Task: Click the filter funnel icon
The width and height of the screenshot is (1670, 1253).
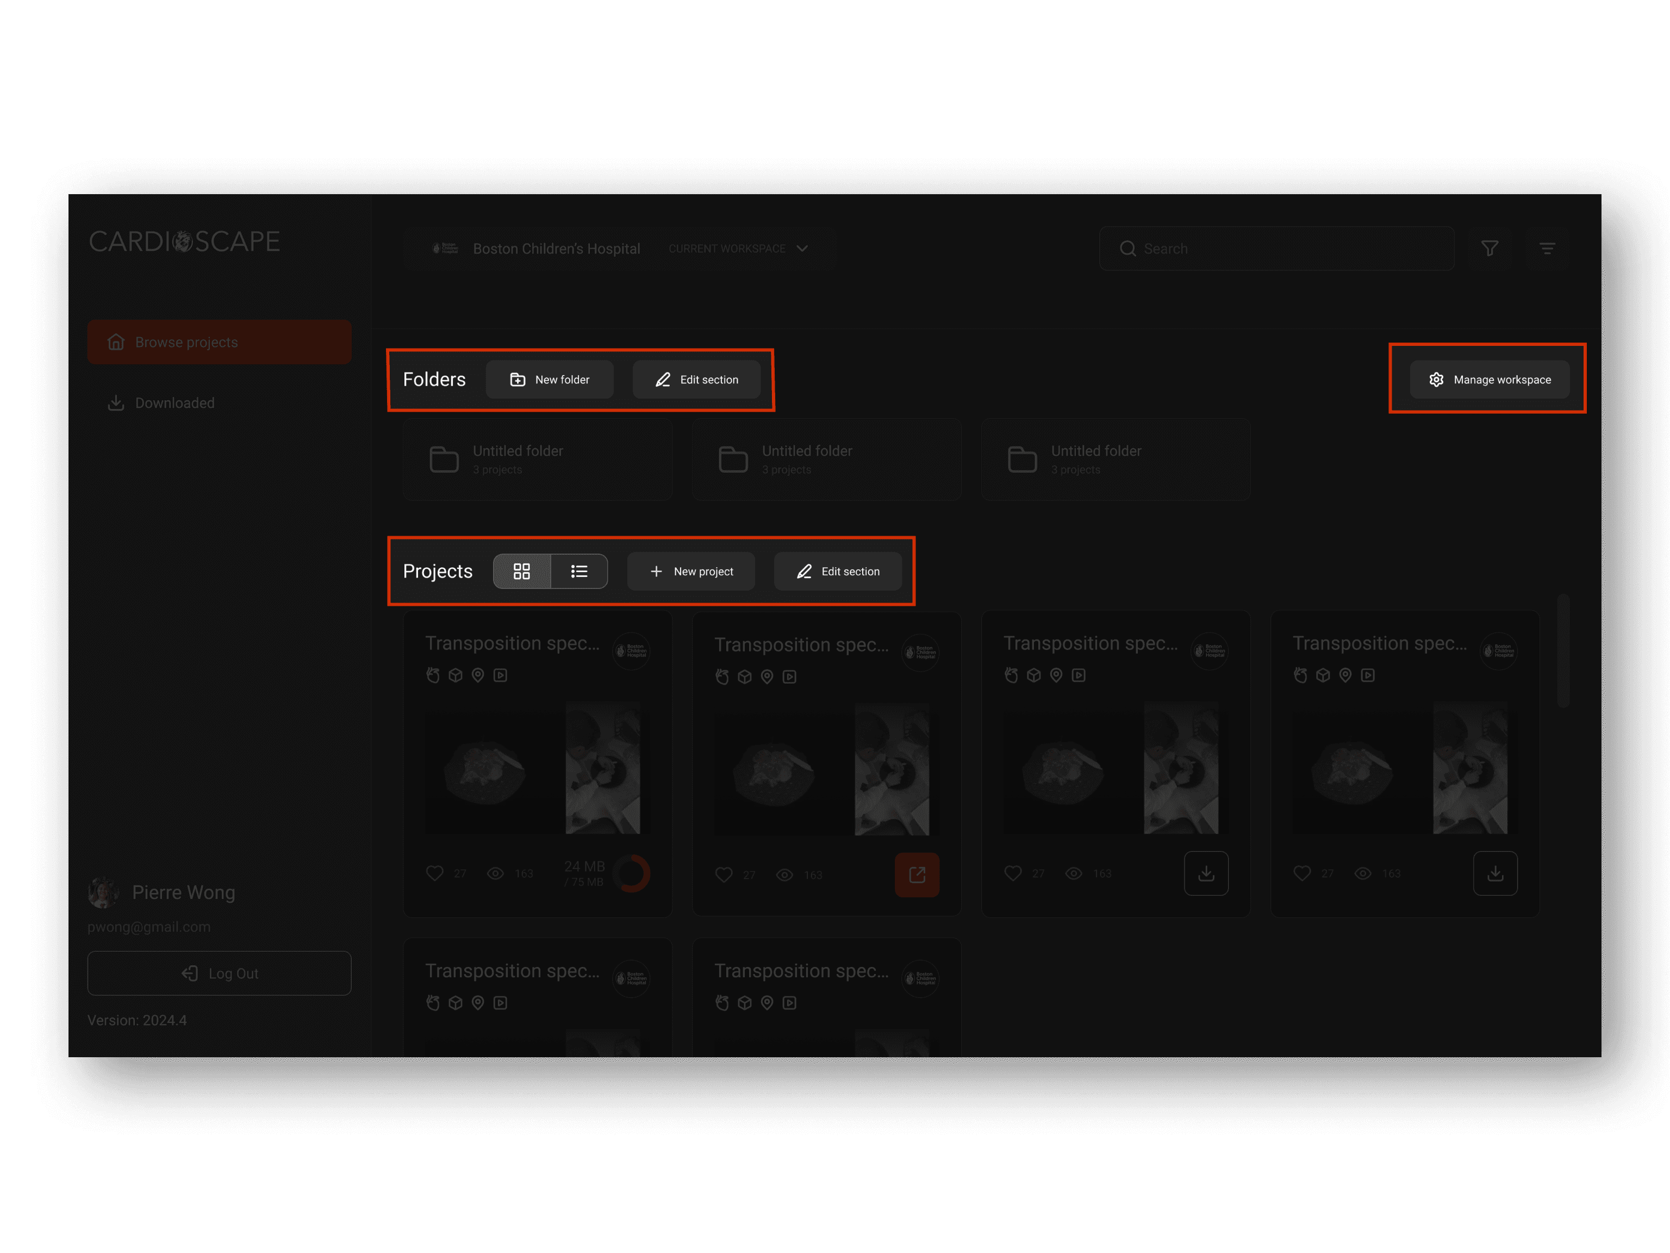Action: tap(1490, 249)
